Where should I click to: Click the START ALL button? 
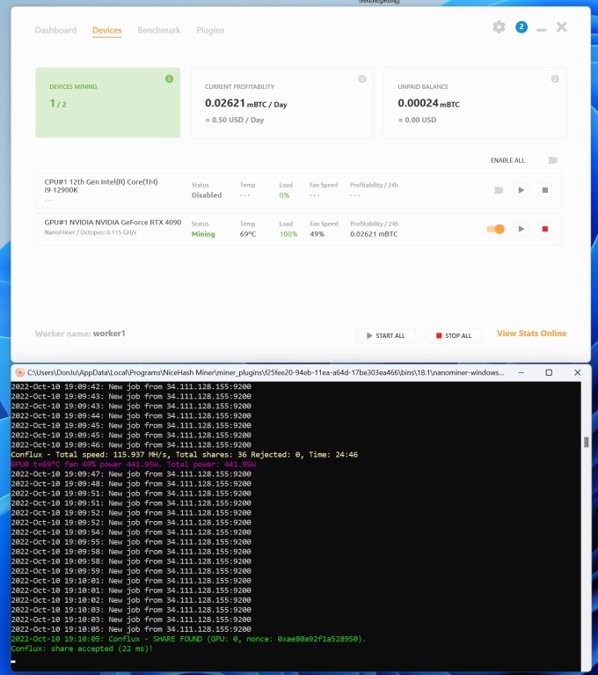pyautogui.click(x=386, y=336)
